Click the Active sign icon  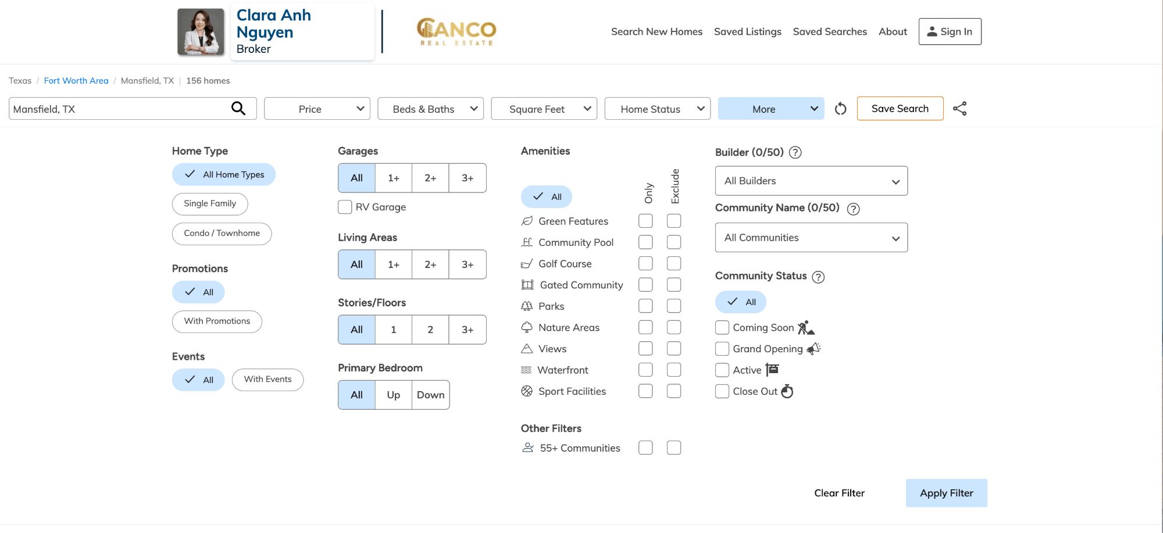[x=772, y=370]
